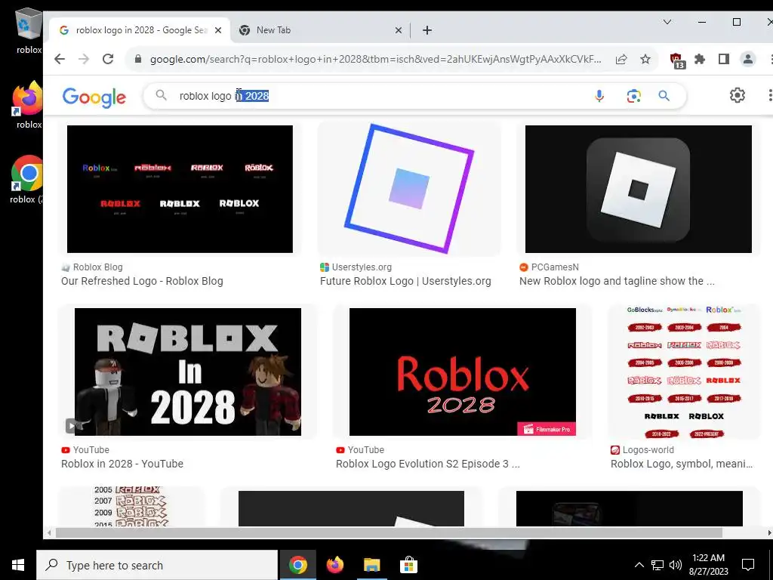This screenshot has width=773, height=580.
Task: Focus the Google search query box
Action: 380,96
